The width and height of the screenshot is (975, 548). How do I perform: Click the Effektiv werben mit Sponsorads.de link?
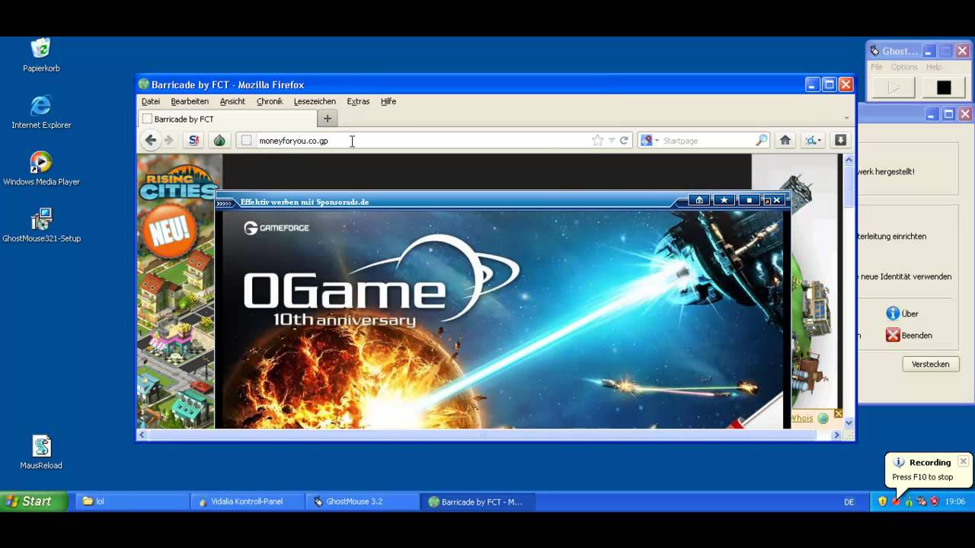(x=305, y=202)
